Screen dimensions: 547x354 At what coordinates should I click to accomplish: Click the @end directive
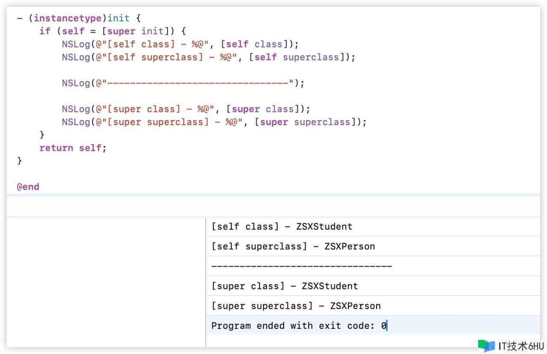point(28,187)
